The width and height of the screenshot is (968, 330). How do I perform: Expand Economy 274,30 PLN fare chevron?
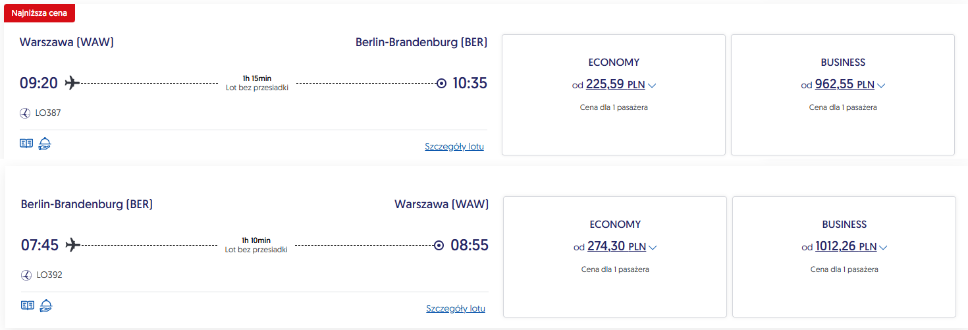click(x=653, y=248)
